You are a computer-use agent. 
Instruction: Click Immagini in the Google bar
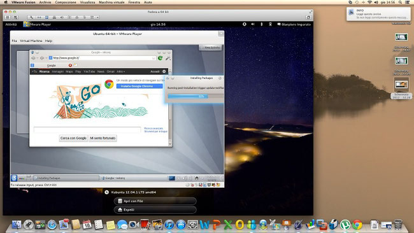pos(57,71)
